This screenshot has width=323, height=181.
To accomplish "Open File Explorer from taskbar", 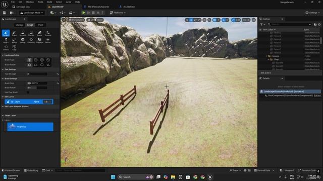I will click(x=173, y=177).
